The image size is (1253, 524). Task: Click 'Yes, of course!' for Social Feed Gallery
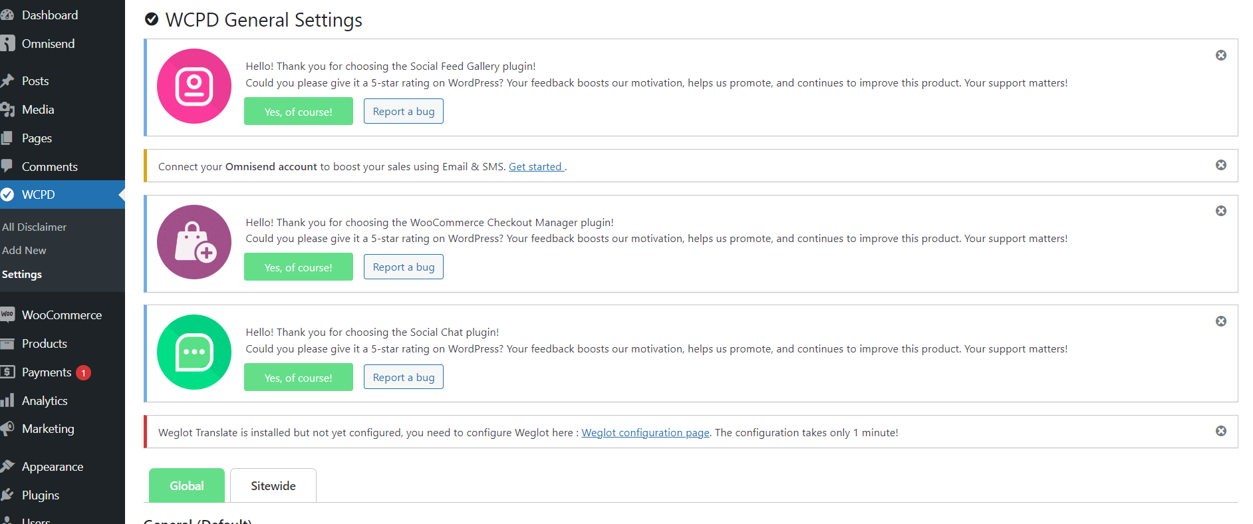click(x=299, y=111)
